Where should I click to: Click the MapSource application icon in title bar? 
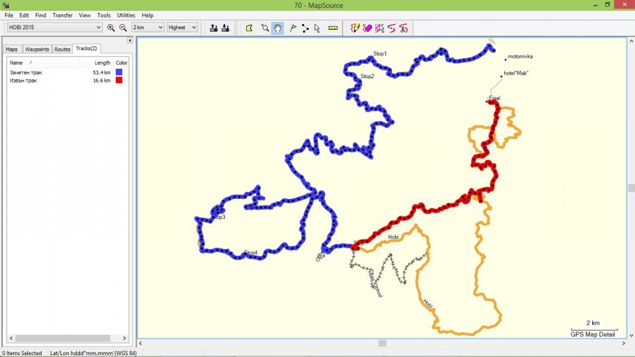point(6,5)
